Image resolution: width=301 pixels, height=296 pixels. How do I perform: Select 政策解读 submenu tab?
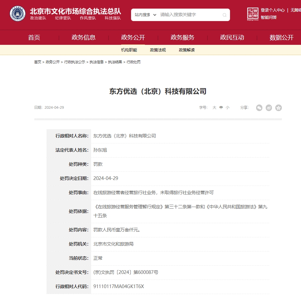[187, 50]
